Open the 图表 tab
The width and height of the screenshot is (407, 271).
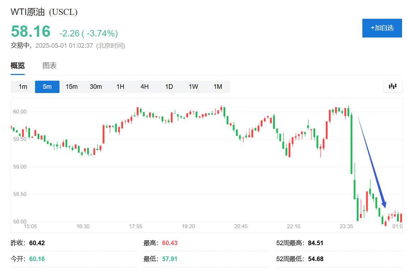coord(50,65)
